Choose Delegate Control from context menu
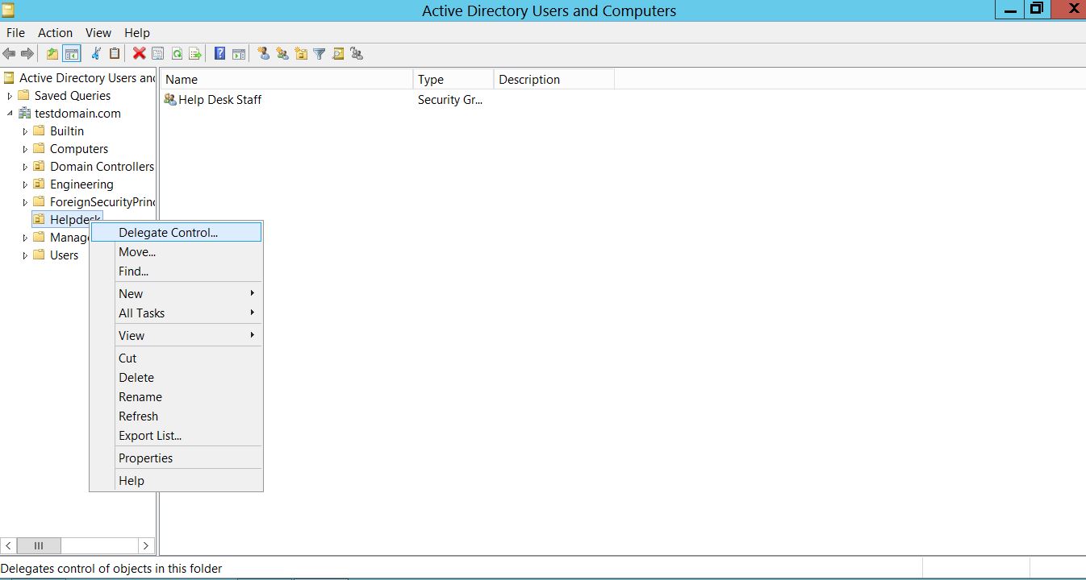The width and height of the screenshot is (1086, 580). tap(168, 233)
